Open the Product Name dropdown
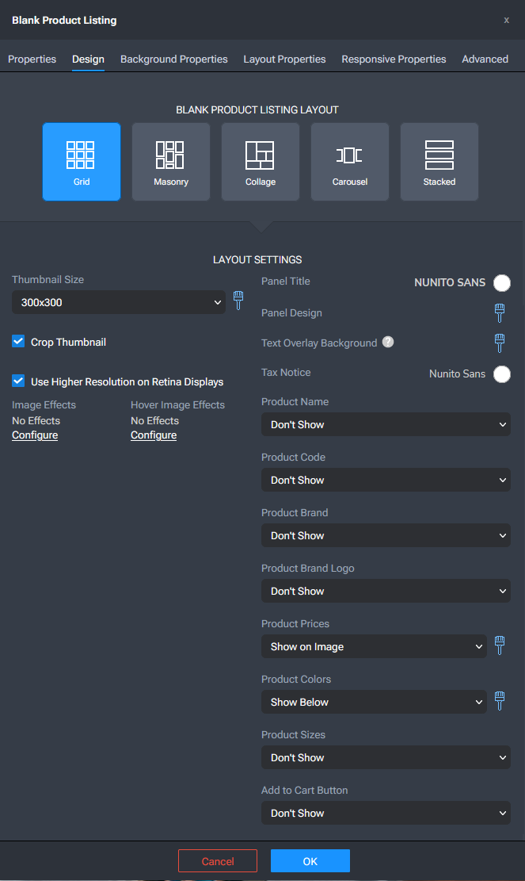Viewport: 525px width, 881px height. pyautogui.click(x=386, y=424)
